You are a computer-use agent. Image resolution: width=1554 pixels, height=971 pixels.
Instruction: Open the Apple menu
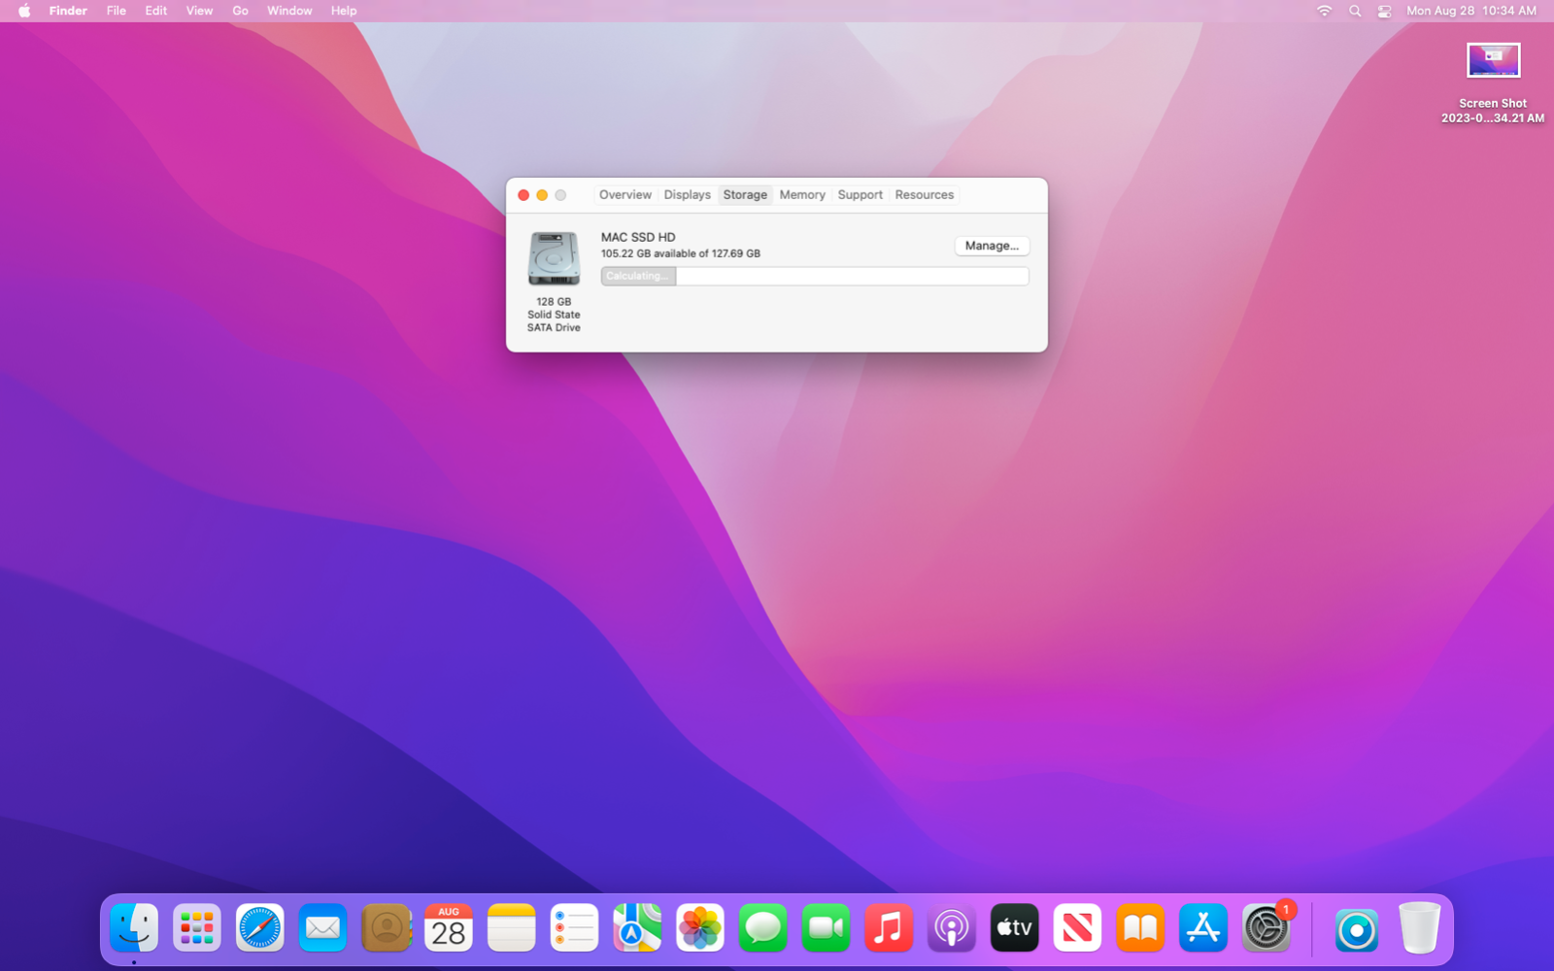tap(24, 11)
